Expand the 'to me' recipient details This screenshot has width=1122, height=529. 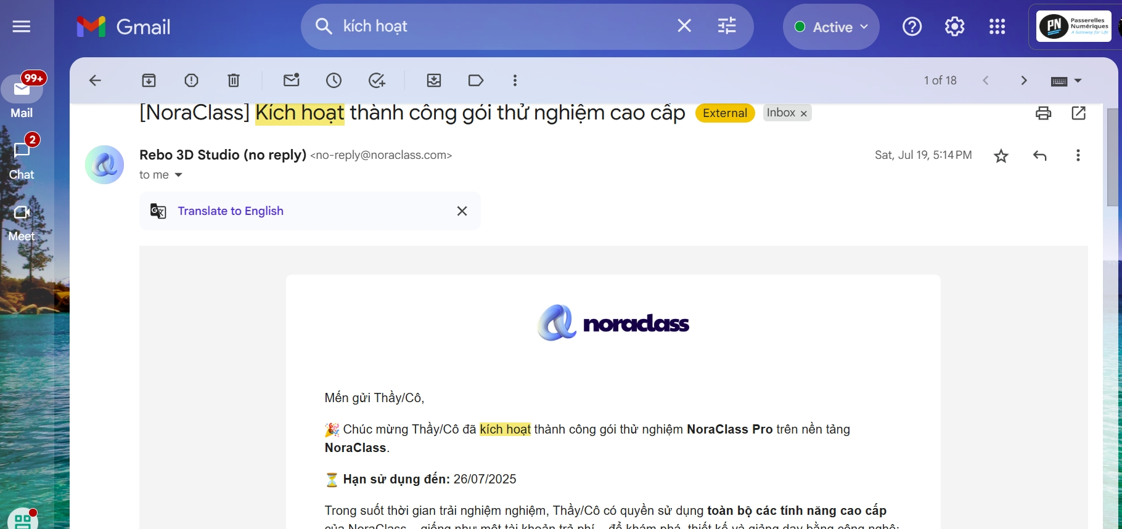(x=179, y=175)
